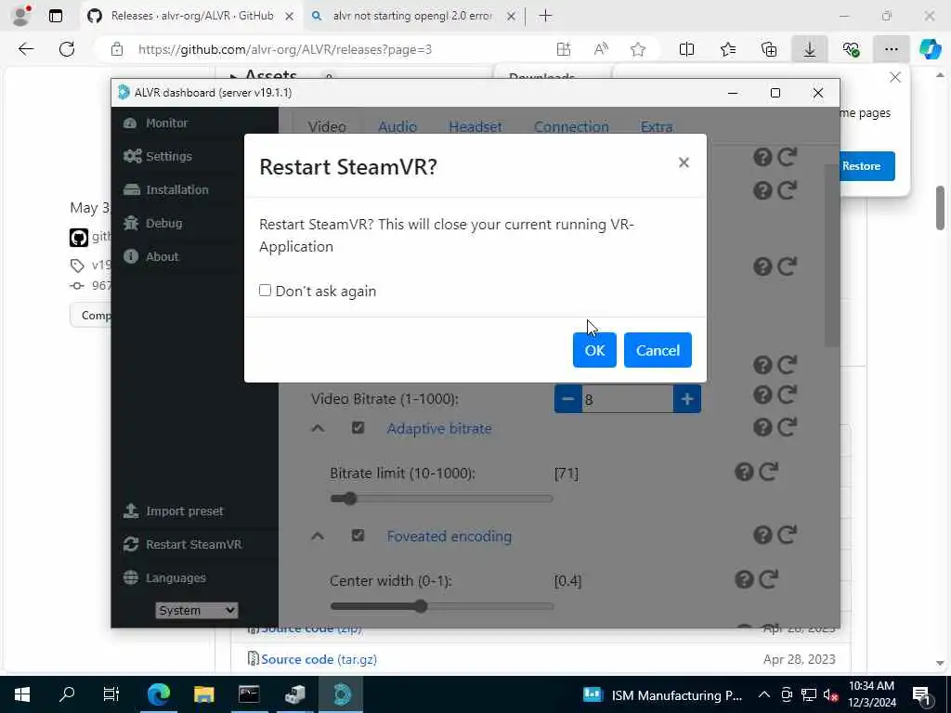The width and height of the screenshot is (951, 713).
Task: Click the Bitrate limit slider
Action: (441, 499)
